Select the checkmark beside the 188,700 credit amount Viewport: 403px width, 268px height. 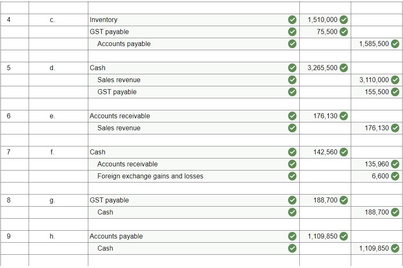(394, 212)
